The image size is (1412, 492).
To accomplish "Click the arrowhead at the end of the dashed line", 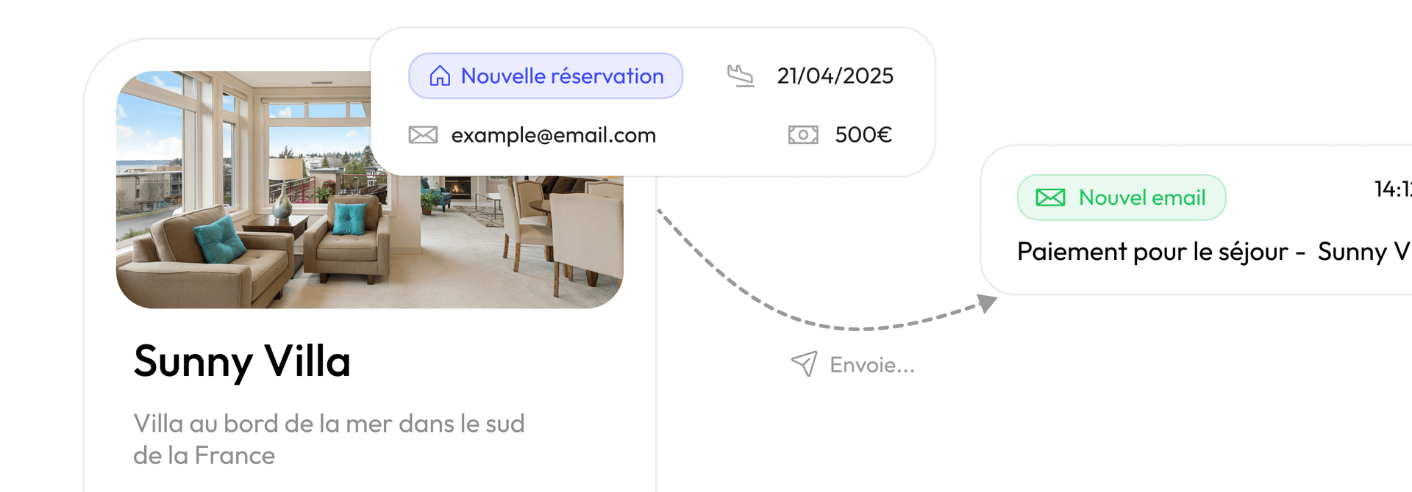I will point(986,302).
